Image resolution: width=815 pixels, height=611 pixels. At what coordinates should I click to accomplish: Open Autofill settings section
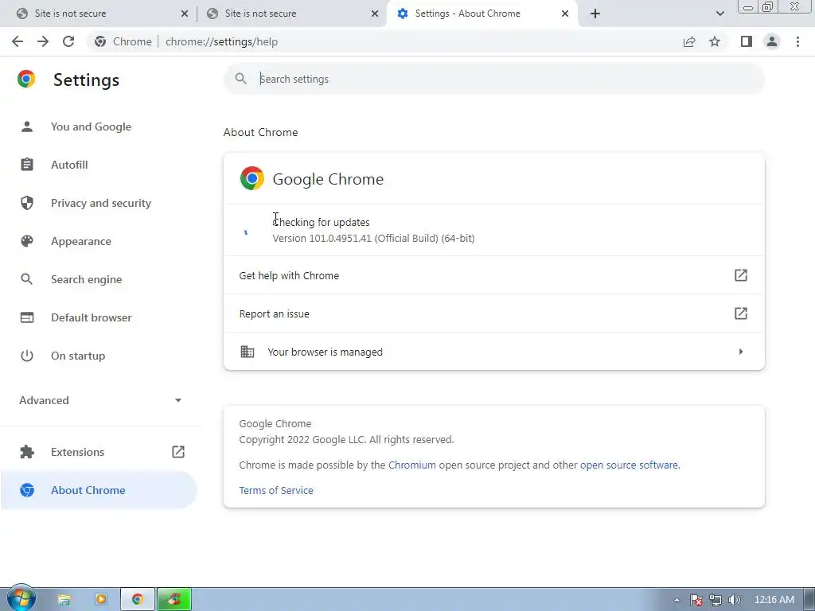click(69, 165)
